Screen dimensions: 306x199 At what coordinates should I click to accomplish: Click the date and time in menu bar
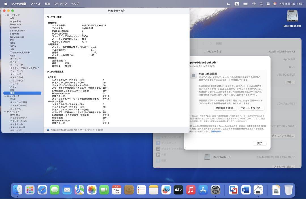click(291, 4)
